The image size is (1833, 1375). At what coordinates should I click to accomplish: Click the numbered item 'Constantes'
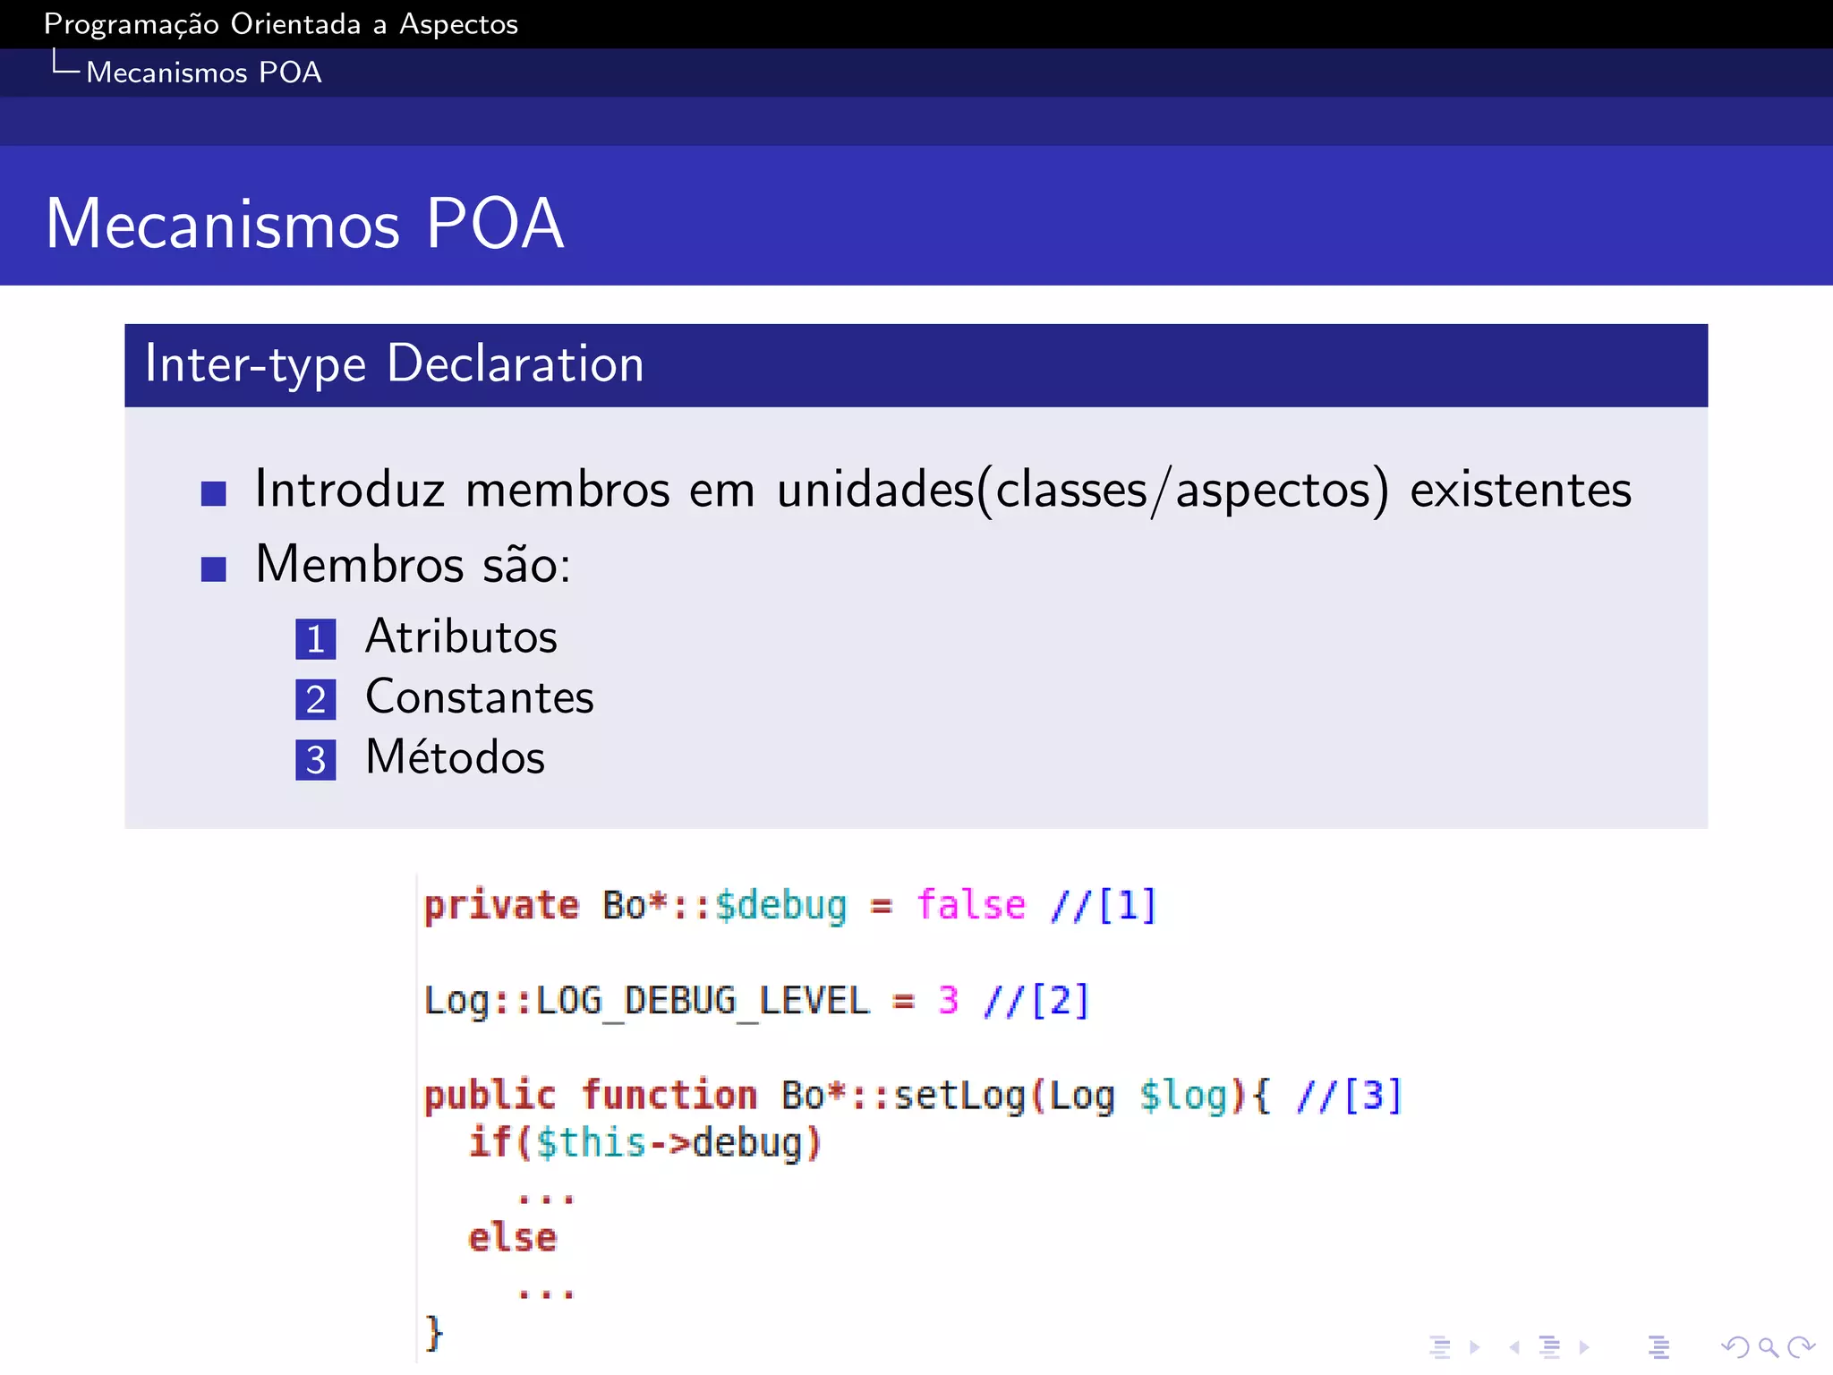click(x=480, y=697)
